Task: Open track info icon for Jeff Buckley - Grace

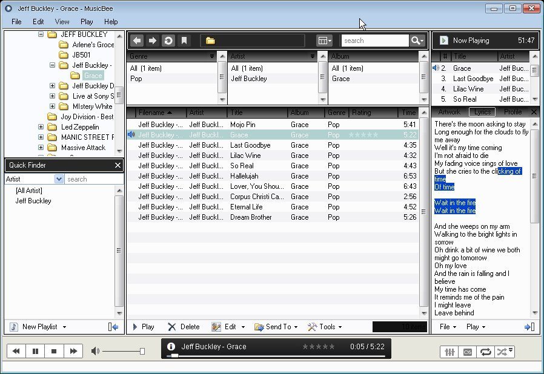Action: tap(171, 347)
